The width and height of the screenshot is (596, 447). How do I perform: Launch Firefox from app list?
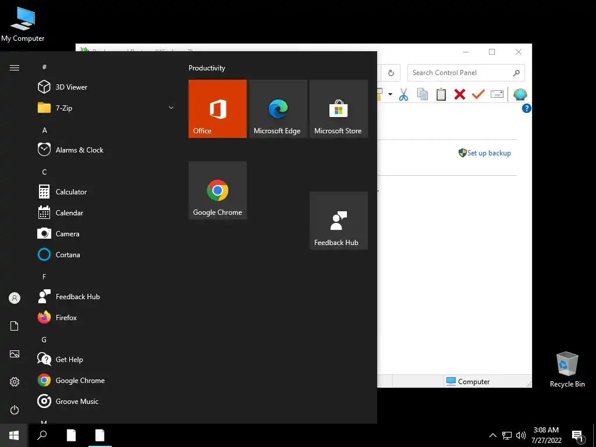(x=107, y=317)
